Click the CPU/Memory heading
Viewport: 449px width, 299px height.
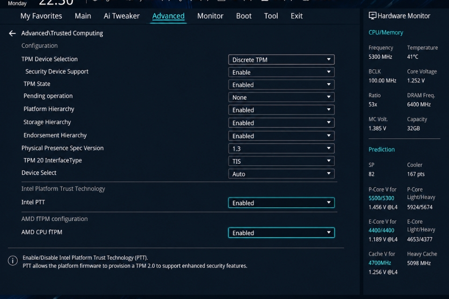(386, 33)
